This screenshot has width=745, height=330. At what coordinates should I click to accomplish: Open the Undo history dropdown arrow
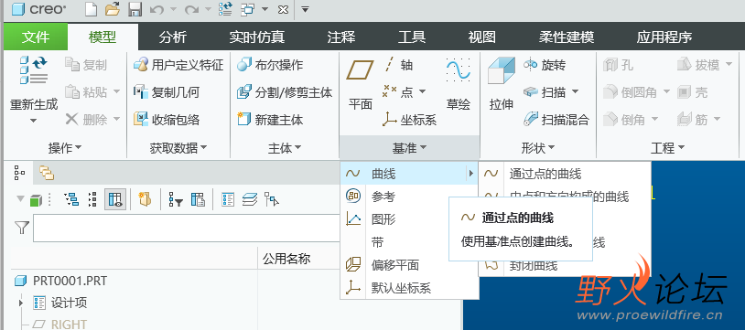click(x=173, y=9)
